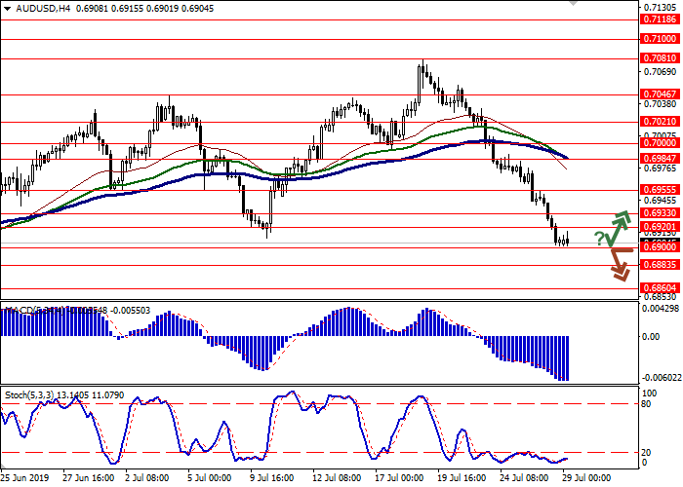Select the 0.6955 price level label
The width and height of the screenshot is (683, 487).
point(659,190)
